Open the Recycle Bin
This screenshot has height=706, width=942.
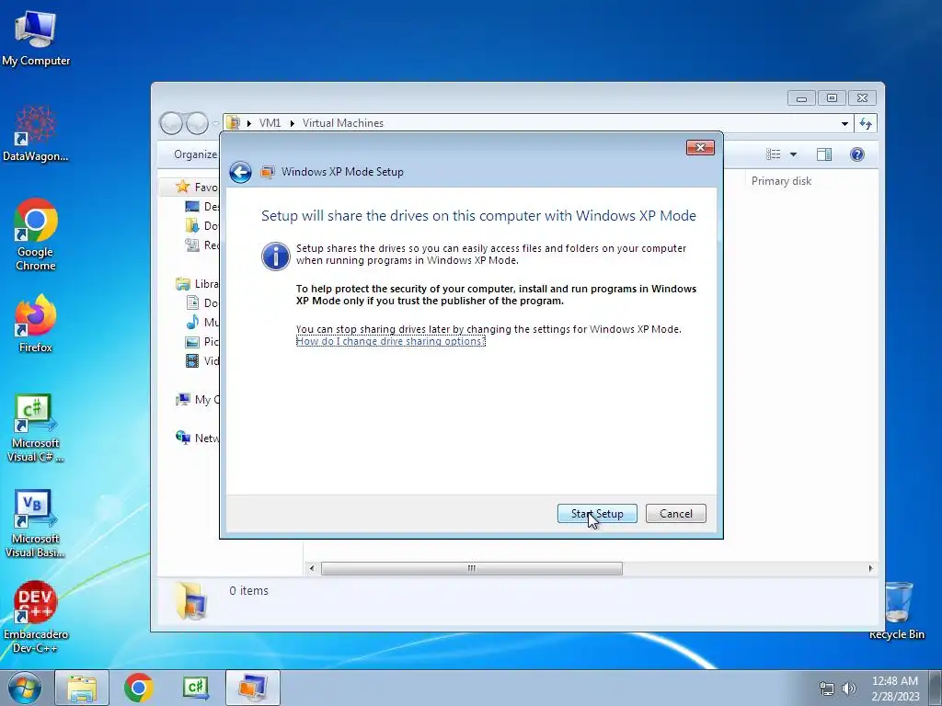(x=897, y=610)
